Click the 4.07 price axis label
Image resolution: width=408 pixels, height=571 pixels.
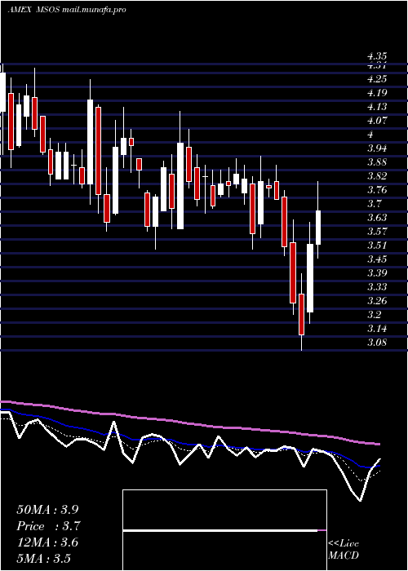377,121
